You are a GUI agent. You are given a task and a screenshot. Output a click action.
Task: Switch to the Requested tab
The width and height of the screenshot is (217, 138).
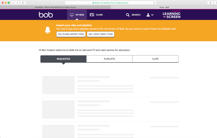coord(63,59)
